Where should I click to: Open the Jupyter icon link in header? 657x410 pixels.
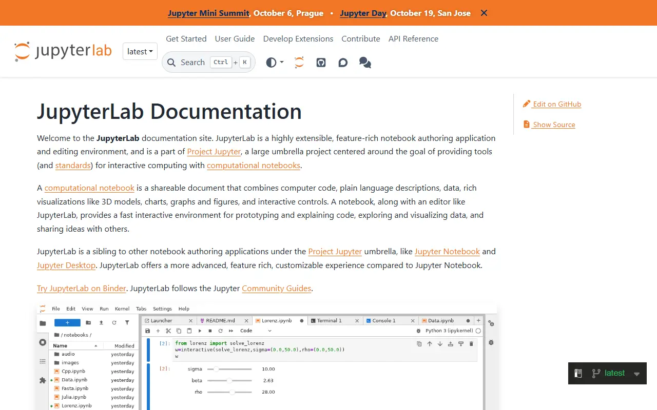tap(299, 63)
